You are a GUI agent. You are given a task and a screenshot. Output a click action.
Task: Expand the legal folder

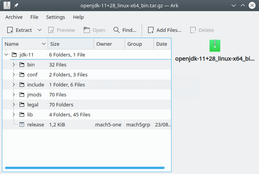pyautogui.click(x=14, y=104)
